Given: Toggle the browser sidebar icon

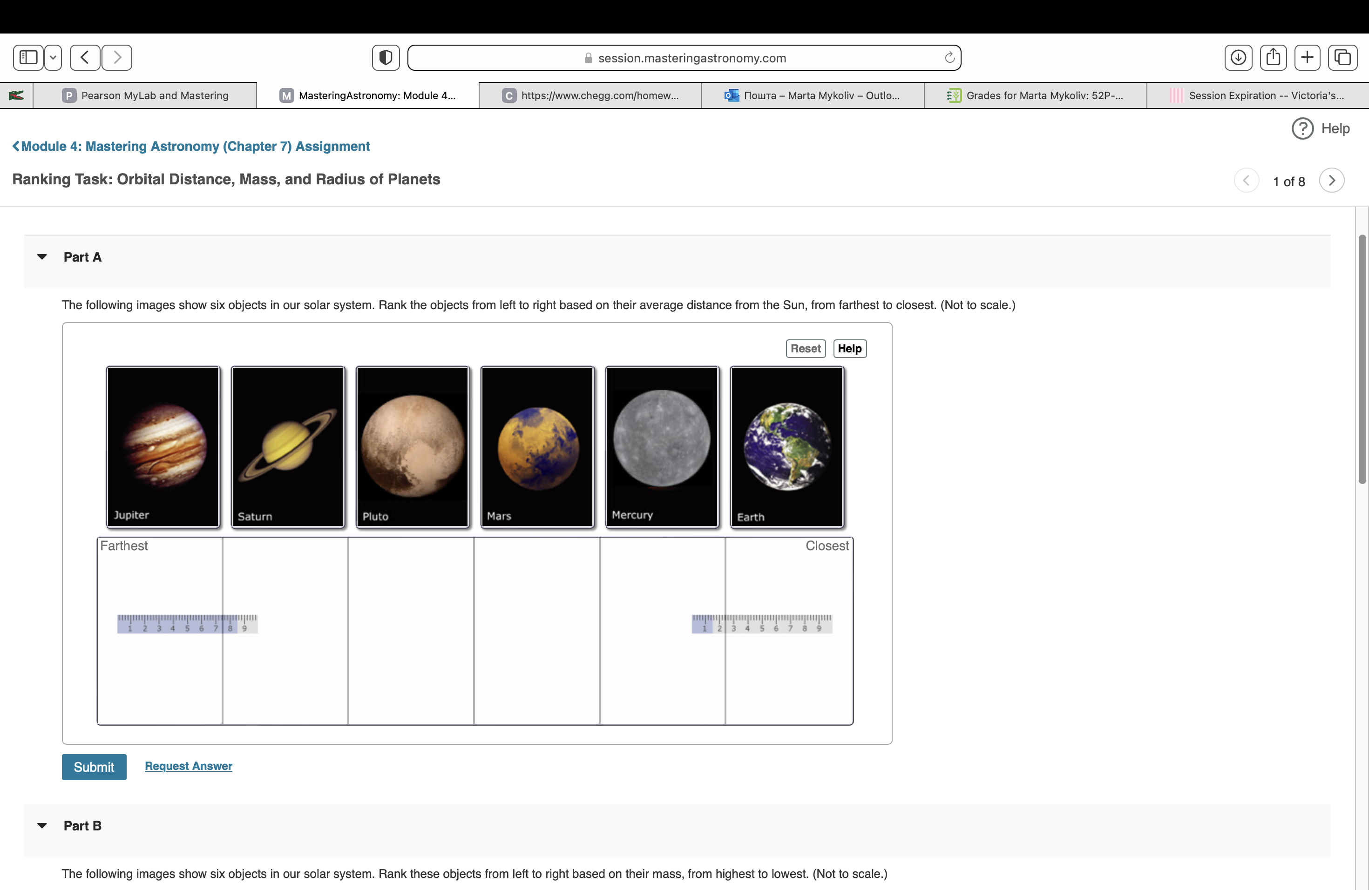Looking at the screenshot, I should 27,57.
